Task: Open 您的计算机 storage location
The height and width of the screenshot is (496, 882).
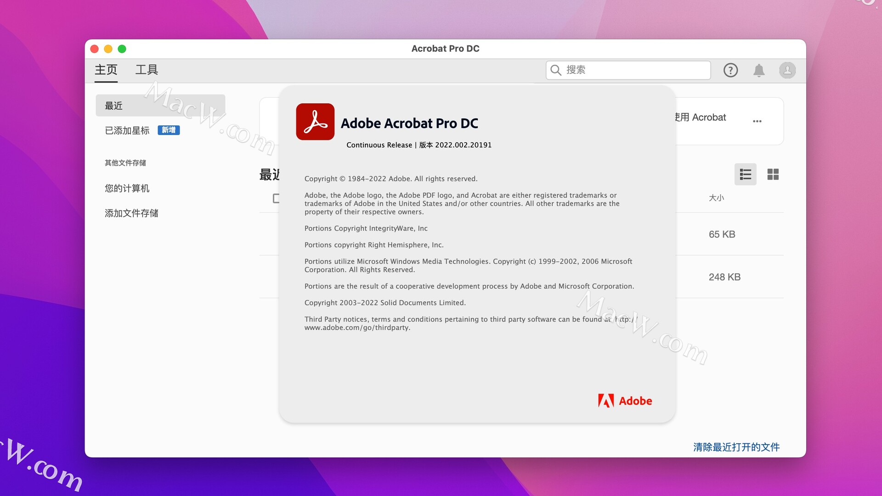Action: click(x=127, y=188)
